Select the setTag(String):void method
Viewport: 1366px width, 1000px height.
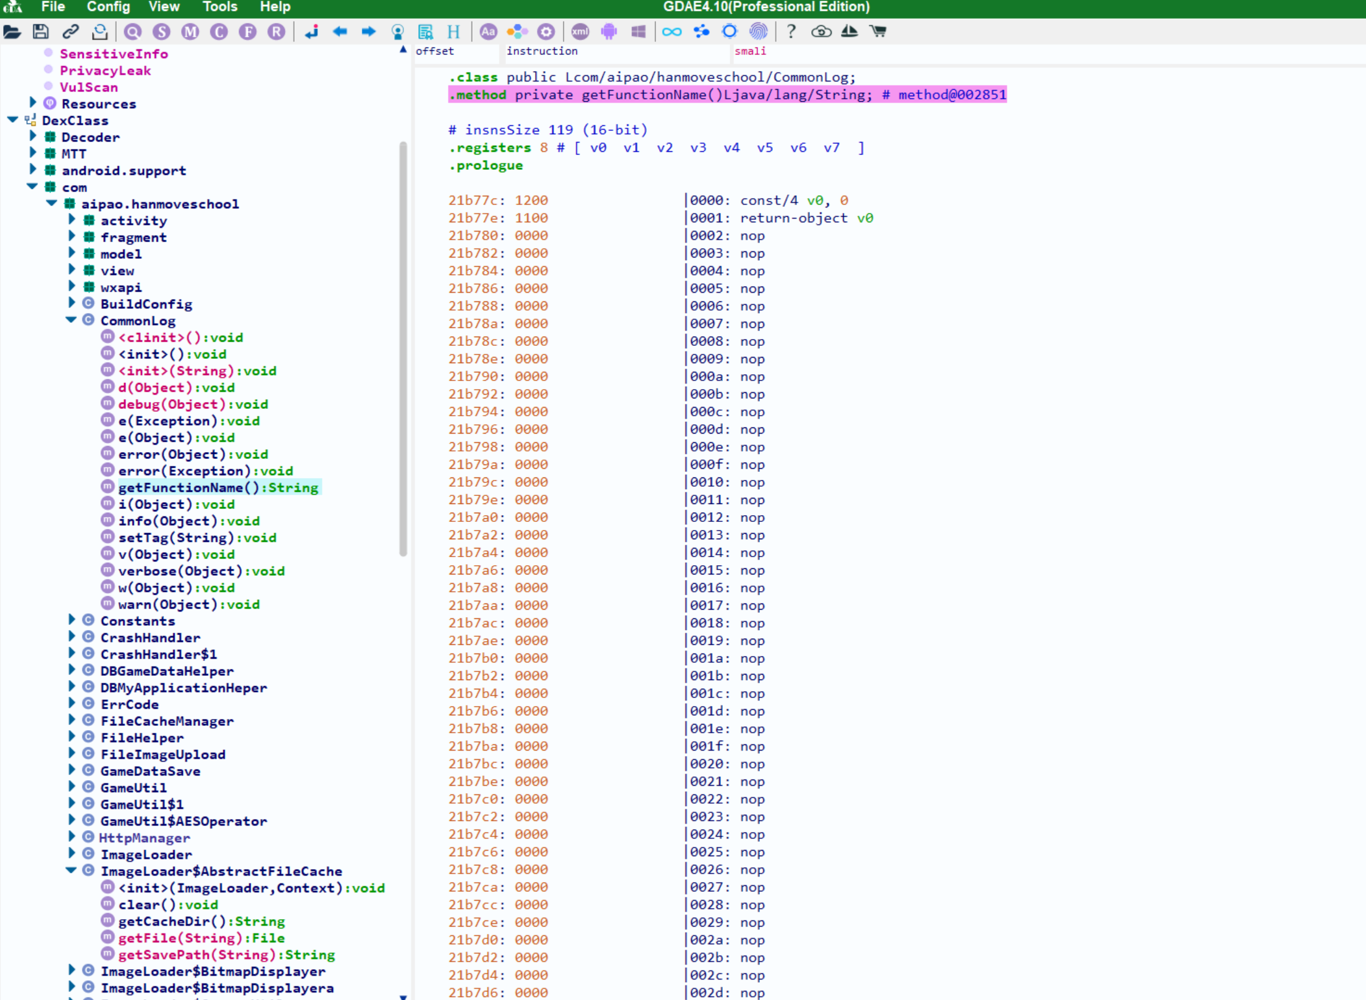point(196,537)
